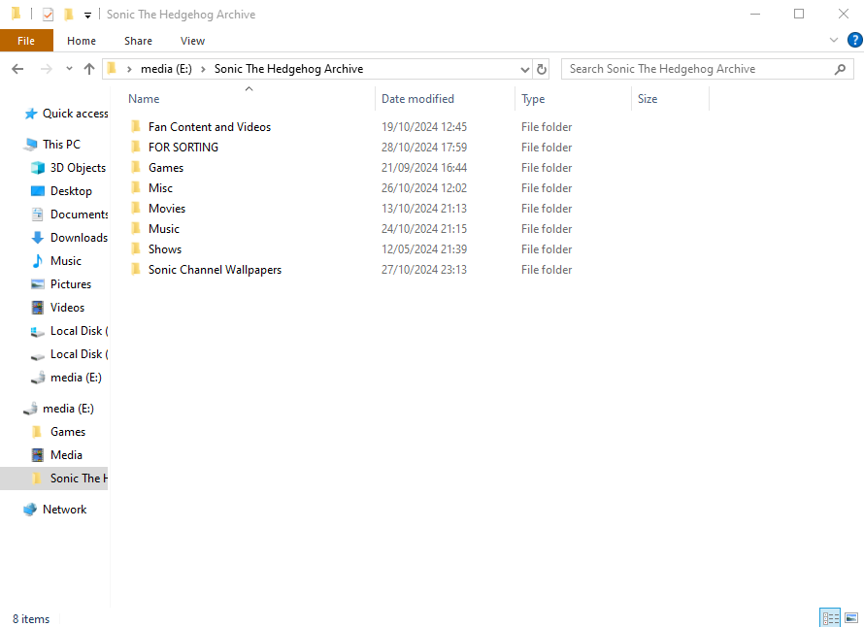Select highlighted Sonic The H folder in sidebar
Screen dimensions: 864x627
(x=54, y=478)
